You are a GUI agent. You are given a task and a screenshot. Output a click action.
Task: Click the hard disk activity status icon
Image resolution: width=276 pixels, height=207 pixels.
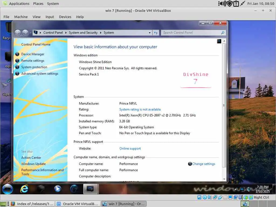[x=199, y=197]
